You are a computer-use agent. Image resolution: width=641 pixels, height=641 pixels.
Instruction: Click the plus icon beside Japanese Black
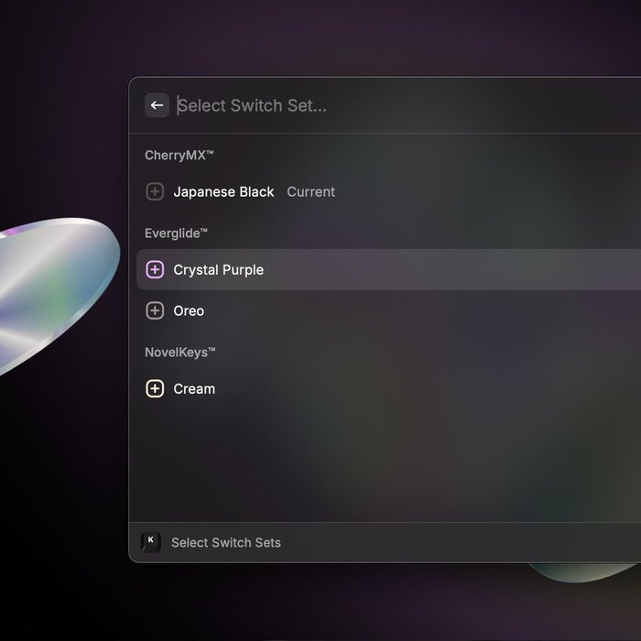[155, 191]
